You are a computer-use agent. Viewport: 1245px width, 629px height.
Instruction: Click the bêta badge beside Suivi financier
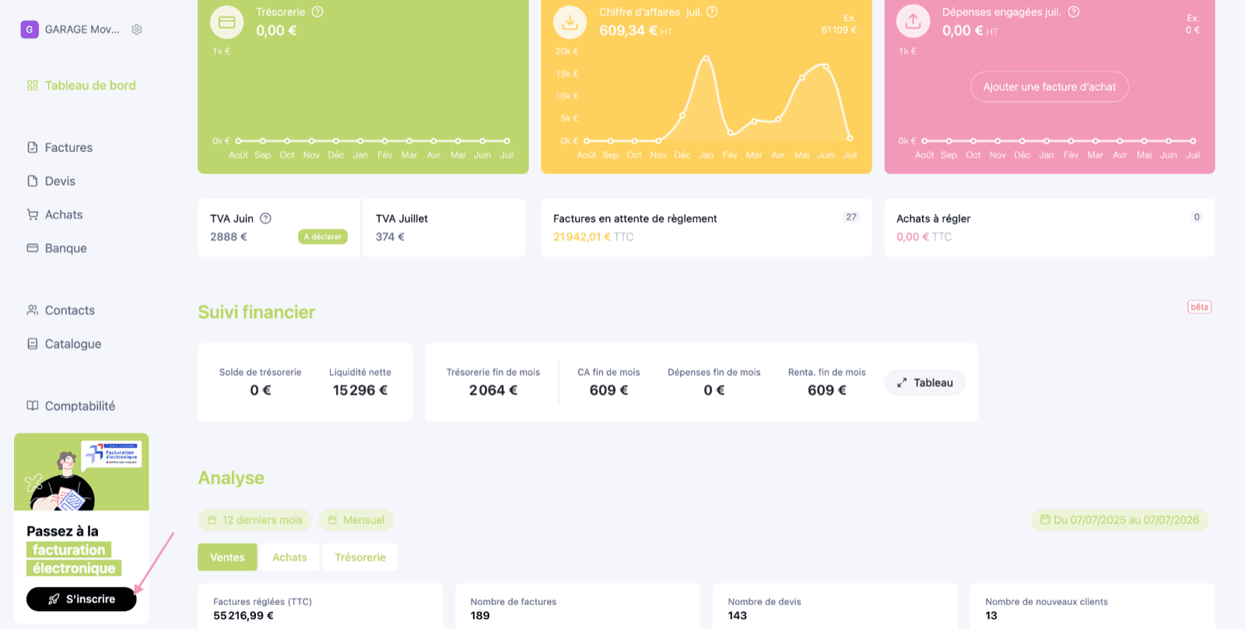pos(1199,307)
